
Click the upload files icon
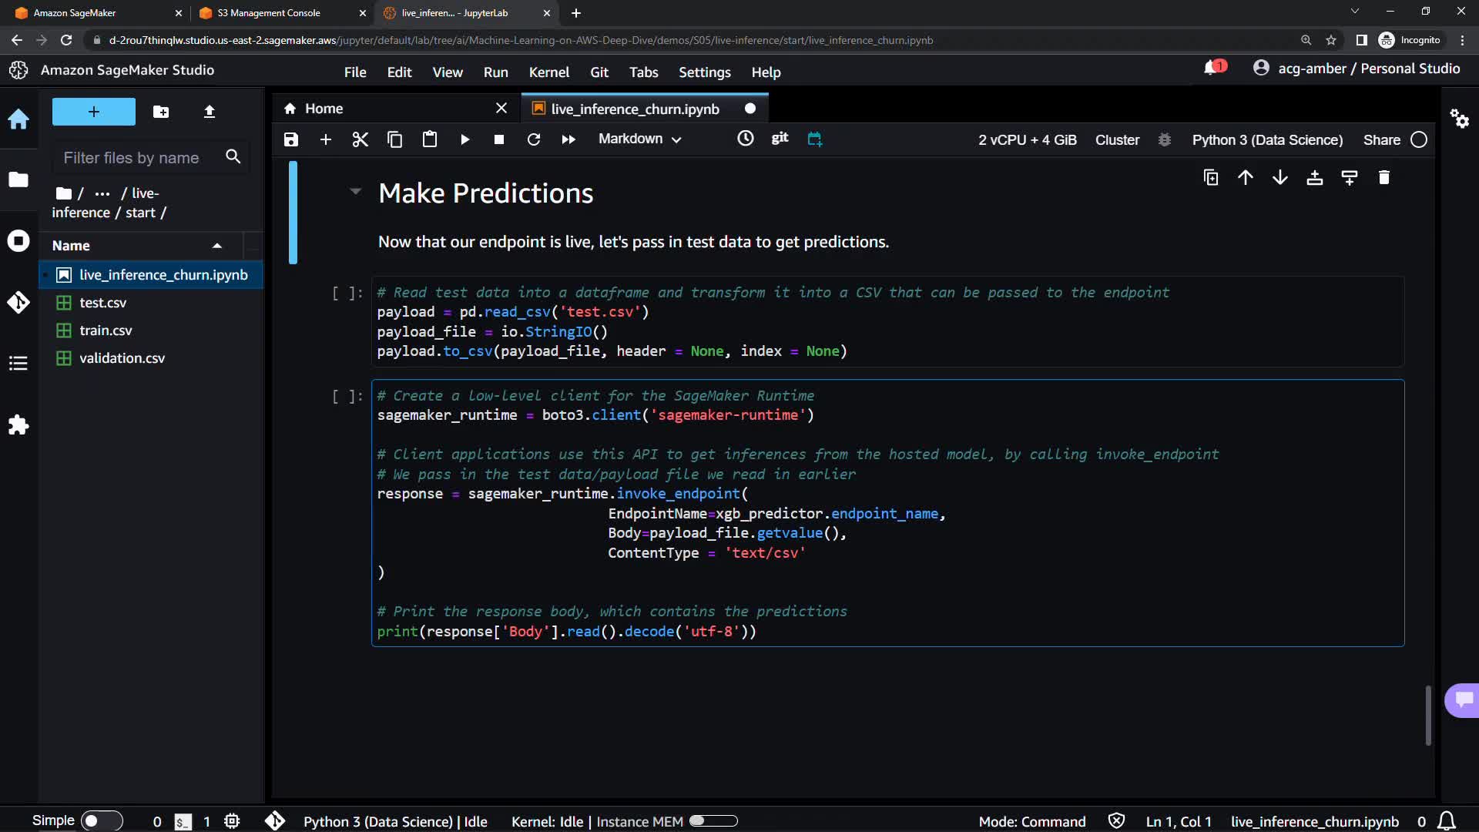point(209,112)
